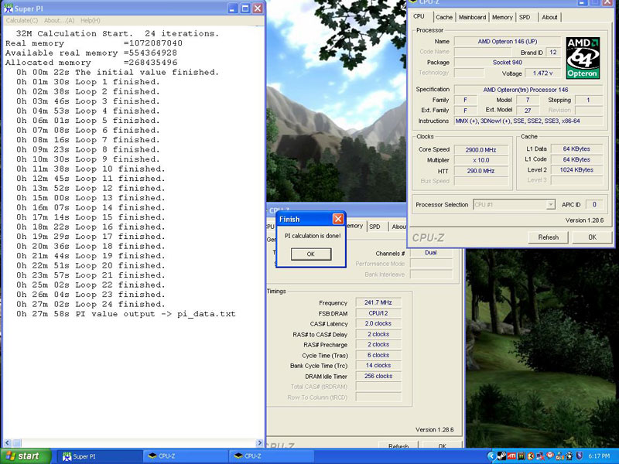Click the Brand ID value '12'
The height and width of the screenshot is (464, 619).
553,52
